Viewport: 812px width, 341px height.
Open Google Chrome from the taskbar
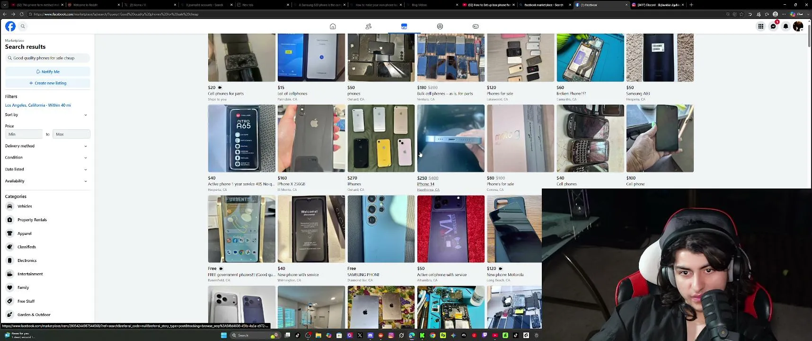point(432,335)
